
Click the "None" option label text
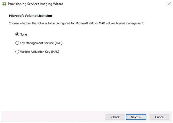point(23,34)
